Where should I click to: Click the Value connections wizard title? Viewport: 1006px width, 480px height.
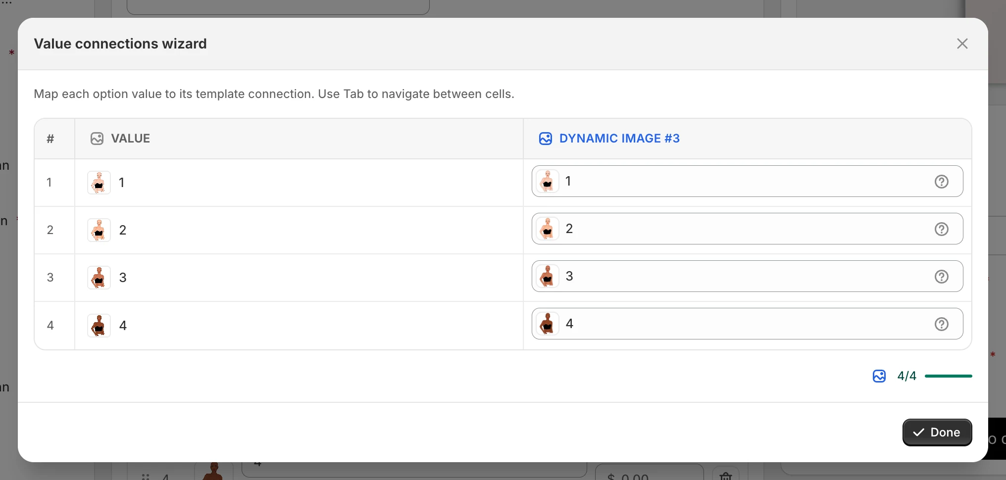point(120,44)
